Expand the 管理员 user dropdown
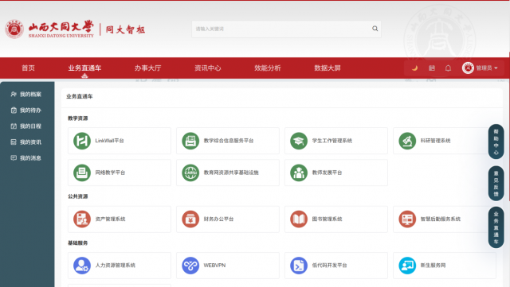 pyautogui.click(x=480, y=68)
